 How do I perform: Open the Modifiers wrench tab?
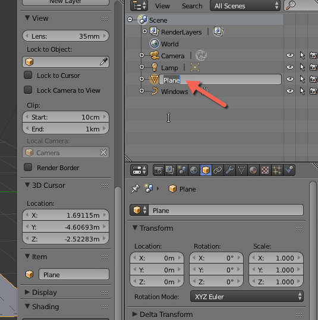(229, 170)
